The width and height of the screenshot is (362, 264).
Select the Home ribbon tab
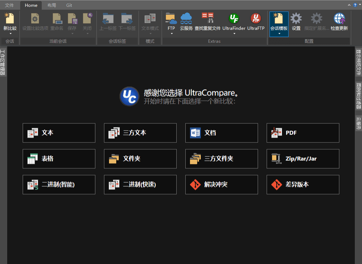pos(31,5)
